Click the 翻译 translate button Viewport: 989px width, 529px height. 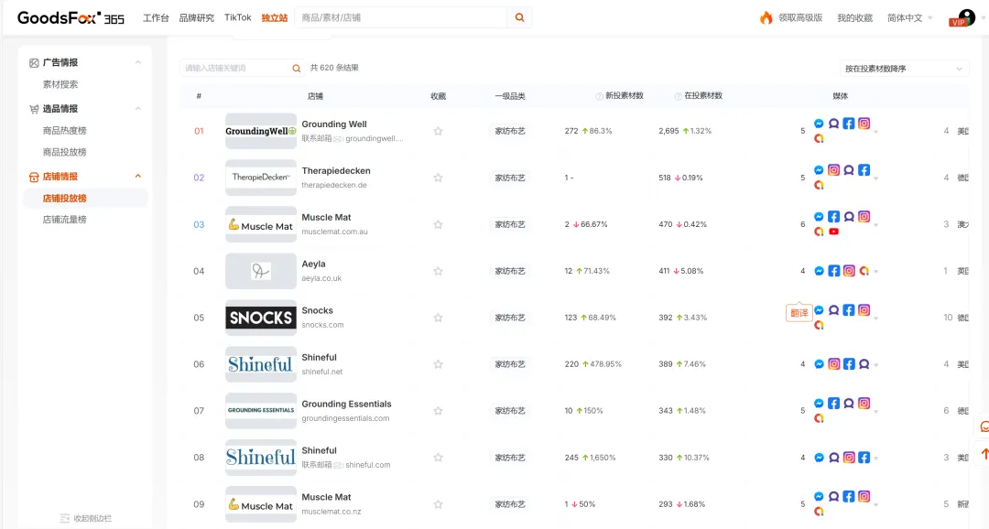(x=799, y=313)
